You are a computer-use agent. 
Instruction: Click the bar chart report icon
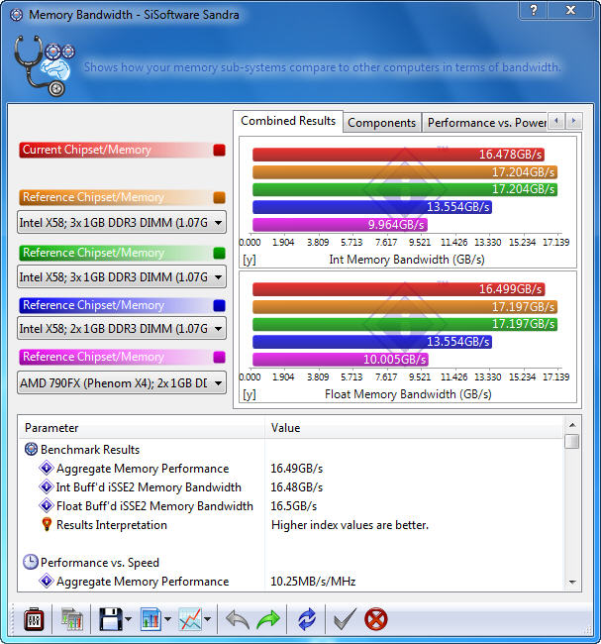(x=150, y=619)
